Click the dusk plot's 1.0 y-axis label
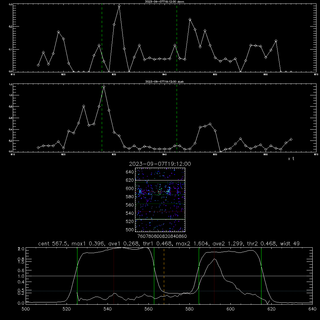This screenshot has width=320, height=320. tap(11, 95)
